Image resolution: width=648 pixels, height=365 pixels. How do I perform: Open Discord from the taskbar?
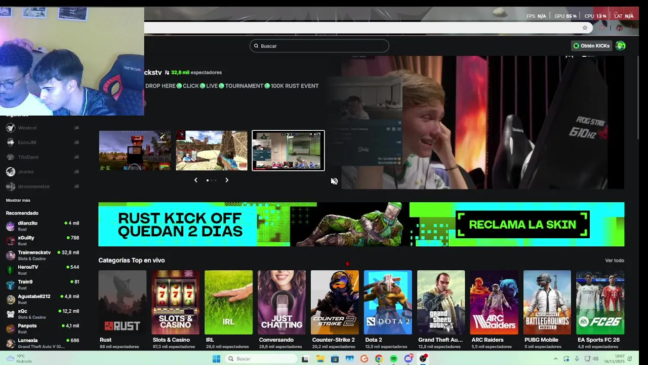(x=408, y=359)
